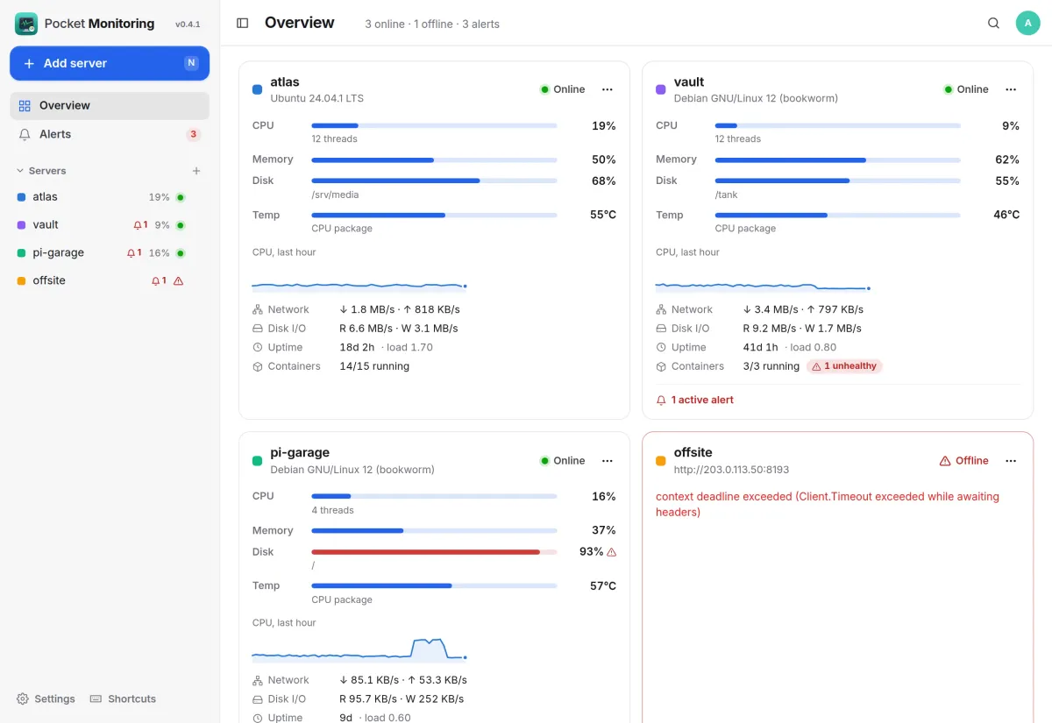The height and width of the screenshot is (723, 1052).
Task: Select atlas in the sidebar server list
Action: pyautogui.click(x=101, y=197)
